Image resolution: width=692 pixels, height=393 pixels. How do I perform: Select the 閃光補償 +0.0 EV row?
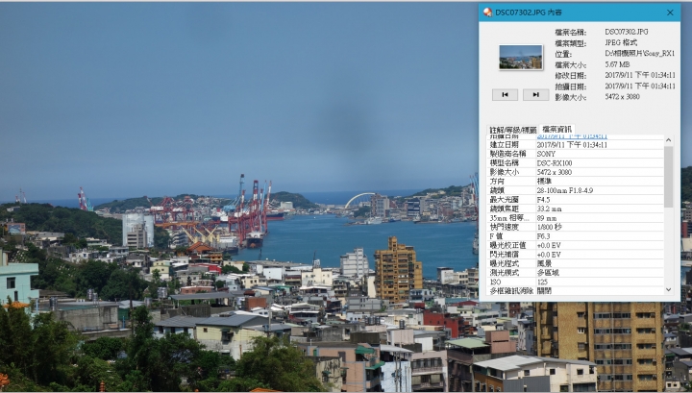576,255
